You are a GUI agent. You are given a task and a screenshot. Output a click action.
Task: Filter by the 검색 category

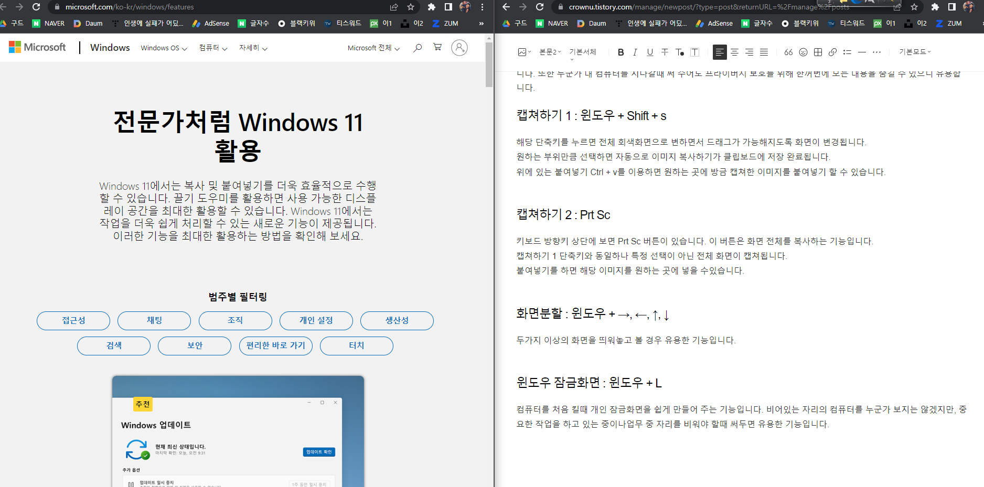click(x=114, y=346)
